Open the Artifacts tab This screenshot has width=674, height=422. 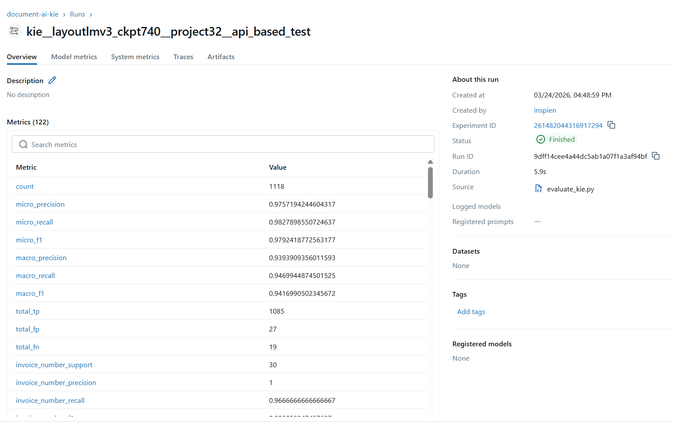(221, 57)
